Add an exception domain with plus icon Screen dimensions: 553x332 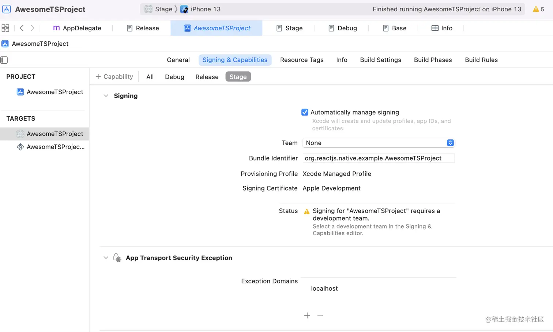307,316
